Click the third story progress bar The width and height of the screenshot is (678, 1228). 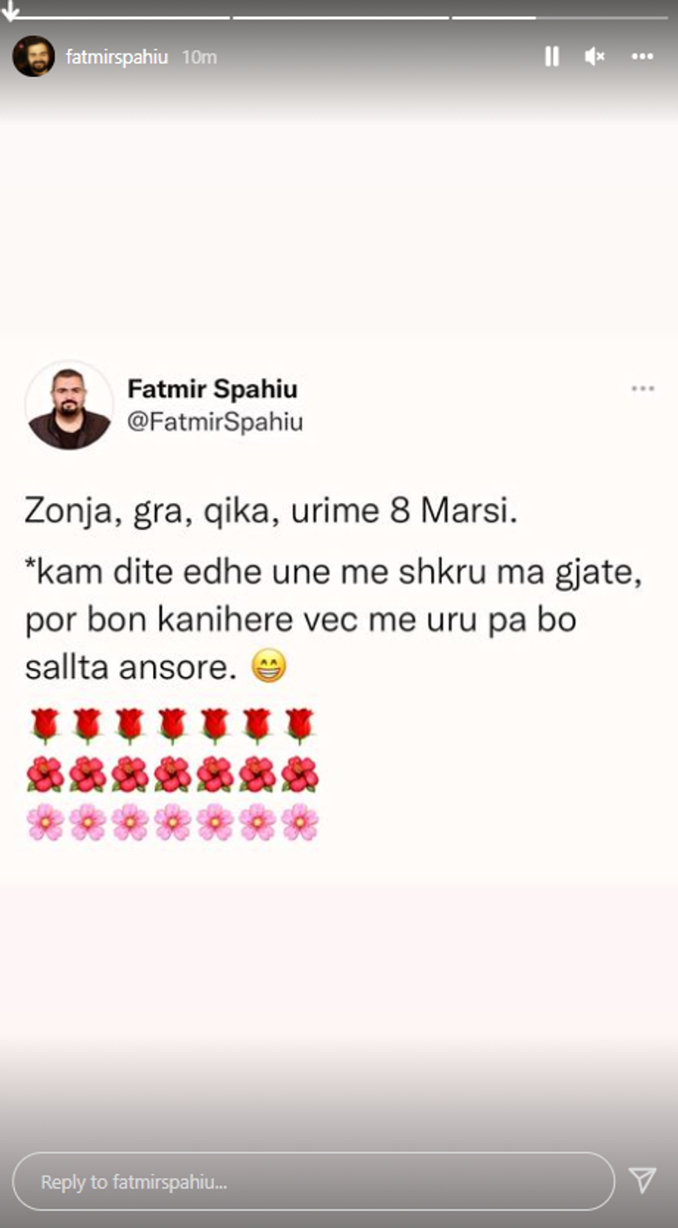pyautogui.click(x=560, y=17)
